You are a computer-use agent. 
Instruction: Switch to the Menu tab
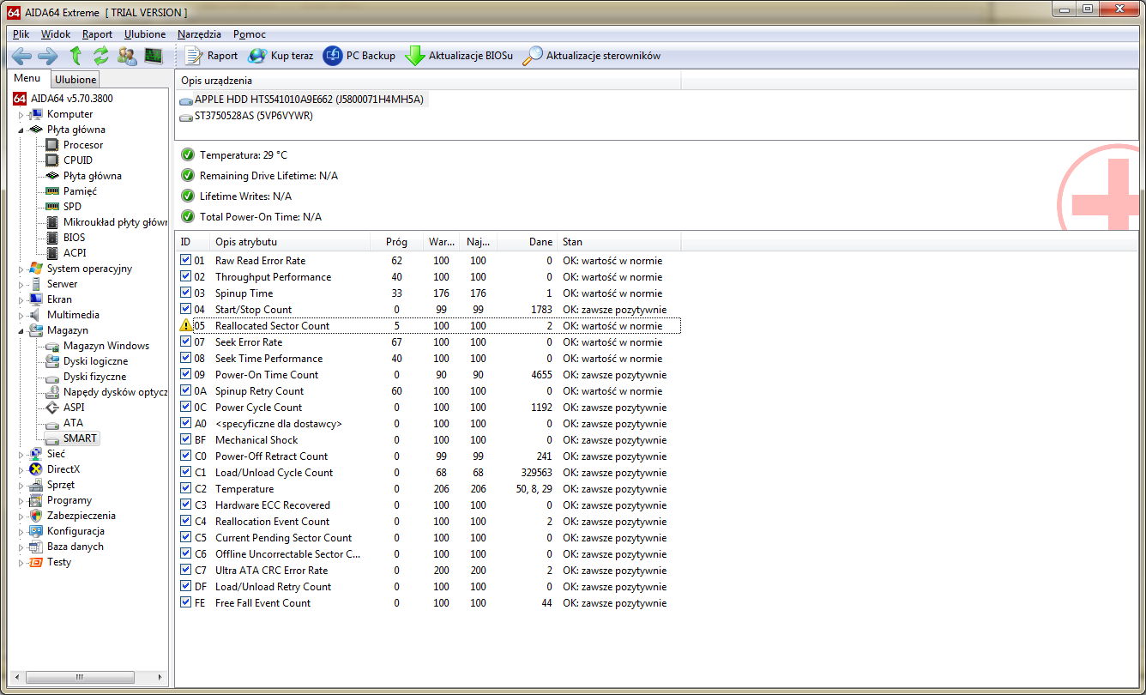(27, 78)
